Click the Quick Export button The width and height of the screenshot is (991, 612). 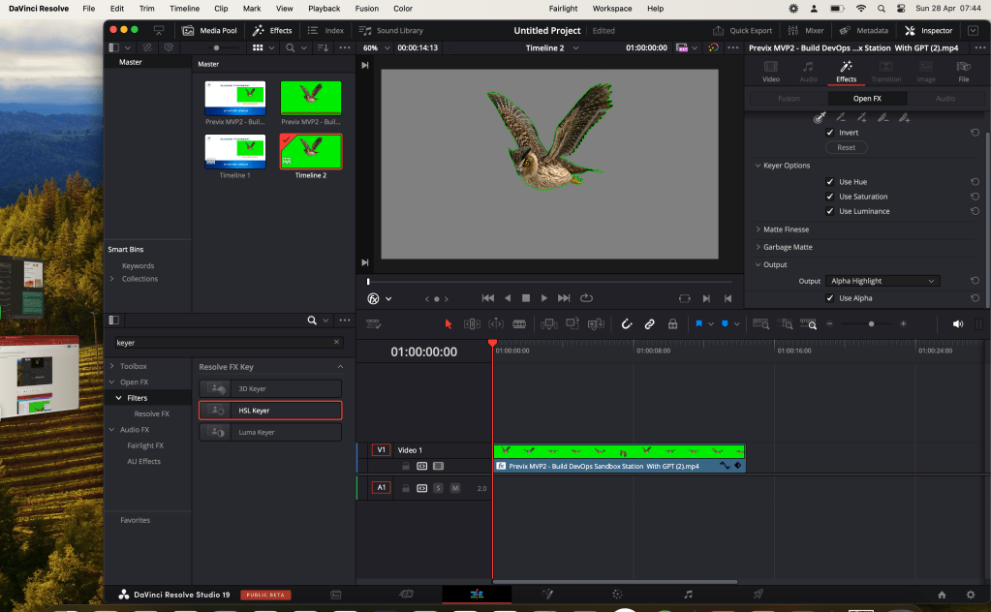pos(743,30)
